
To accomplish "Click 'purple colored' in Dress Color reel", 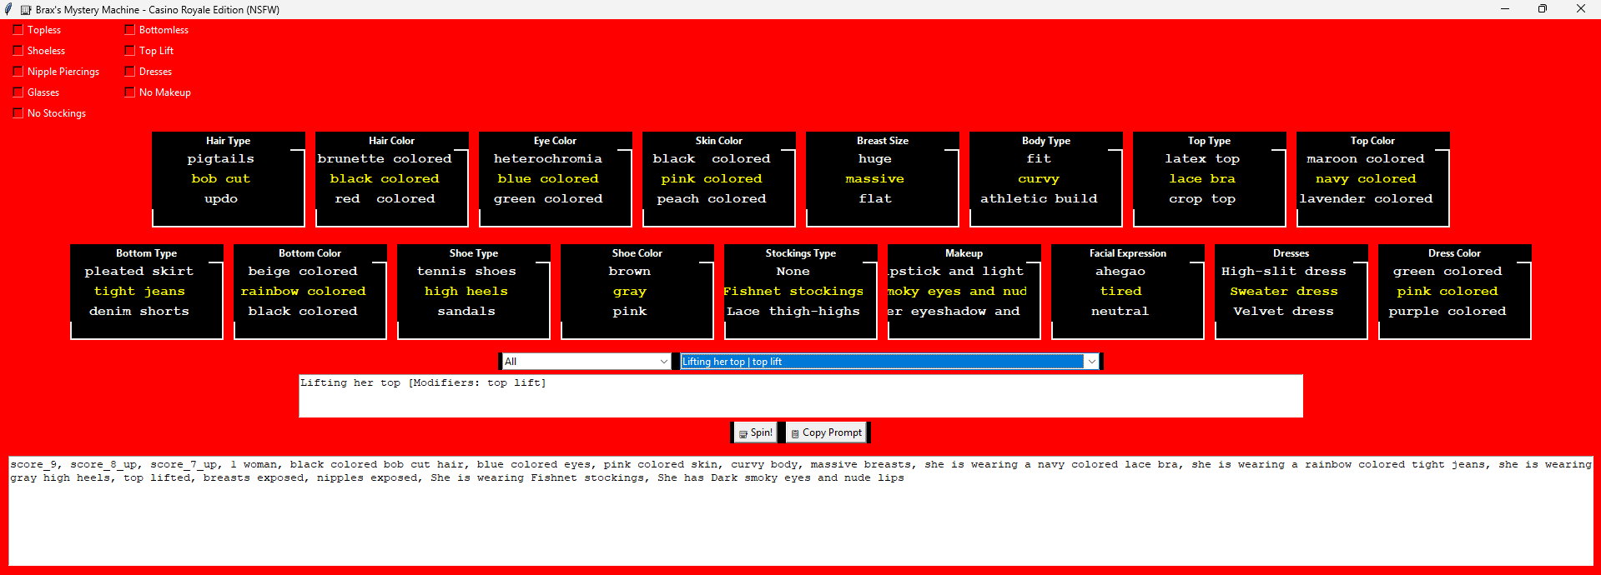I will point(1447,311).
